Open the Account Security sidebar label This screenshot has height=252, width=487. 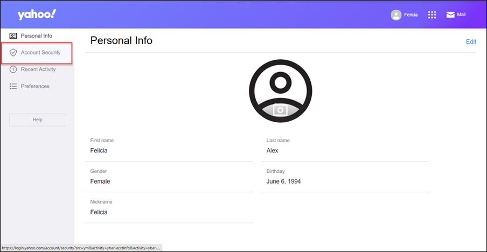coord(40,53)
